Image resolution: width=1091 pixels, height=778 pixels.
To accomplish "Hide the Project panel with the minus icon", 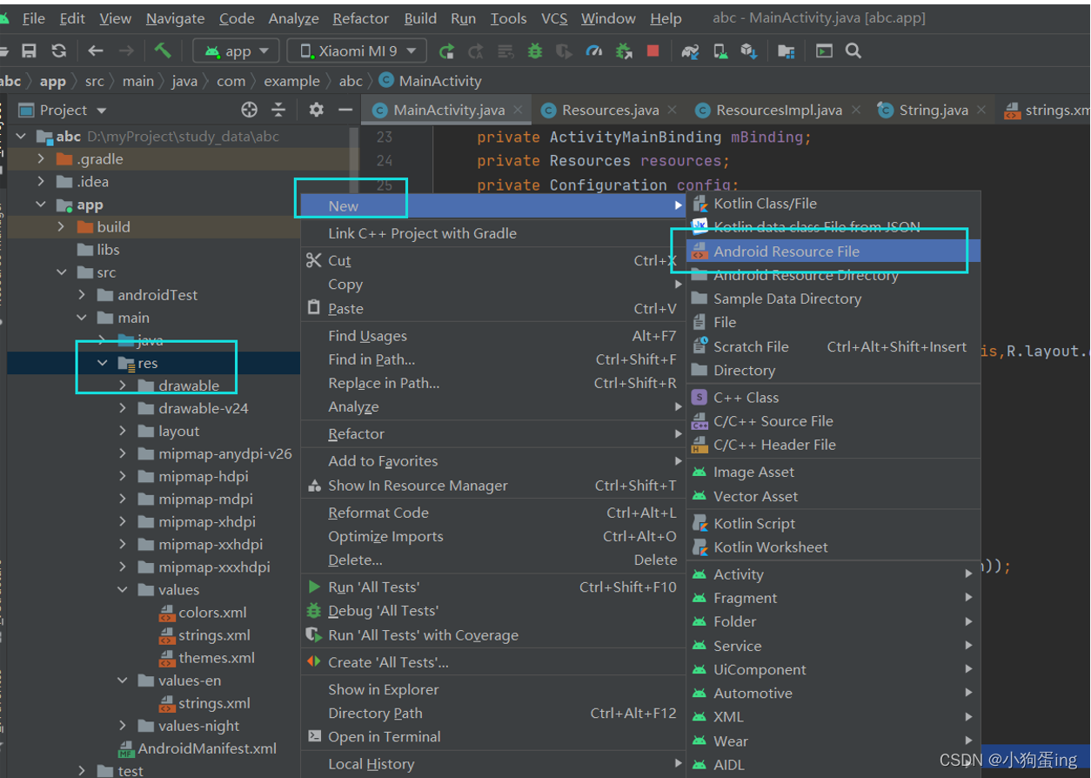I will pos(345,110).
